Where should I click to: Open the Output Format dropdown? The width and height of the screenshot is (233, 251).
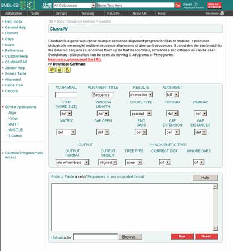(x=73, y=162)
